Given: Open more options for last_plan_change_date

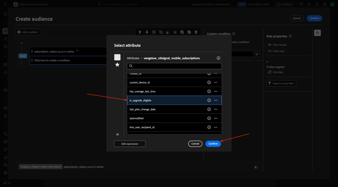Looking at the screenshot, I should click(x=216, y=109).
